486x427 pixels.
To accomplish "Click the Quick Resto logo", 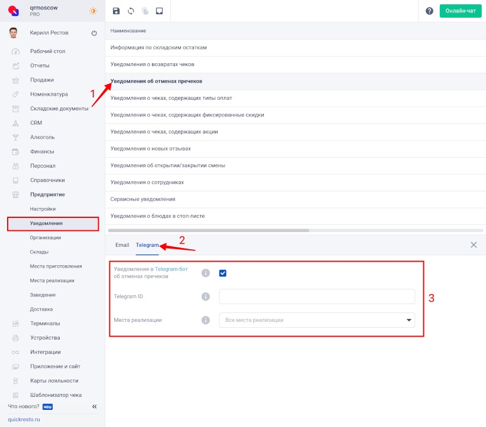I will point(14,11).
